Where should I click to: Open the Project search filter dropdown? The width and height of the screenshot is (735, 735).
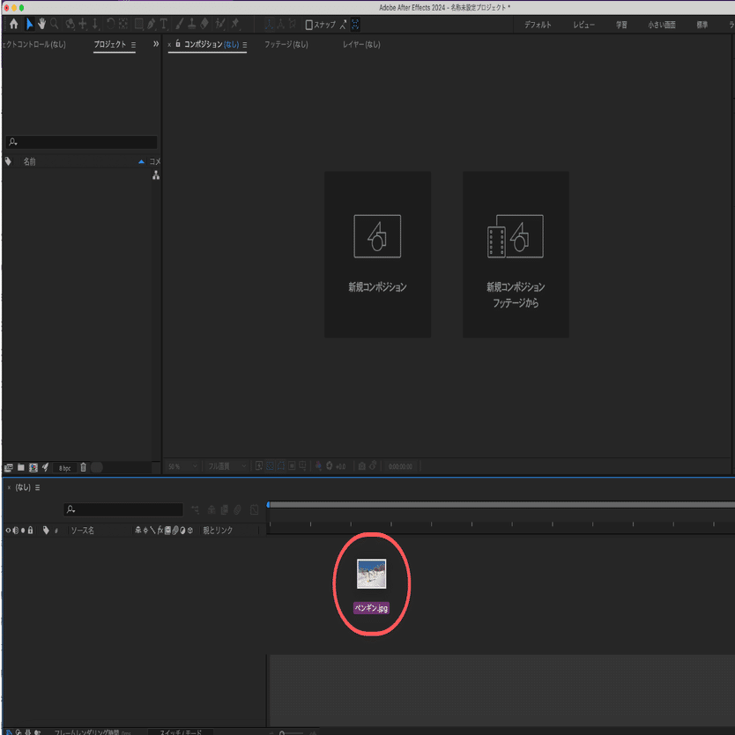[x=13, y=142]
